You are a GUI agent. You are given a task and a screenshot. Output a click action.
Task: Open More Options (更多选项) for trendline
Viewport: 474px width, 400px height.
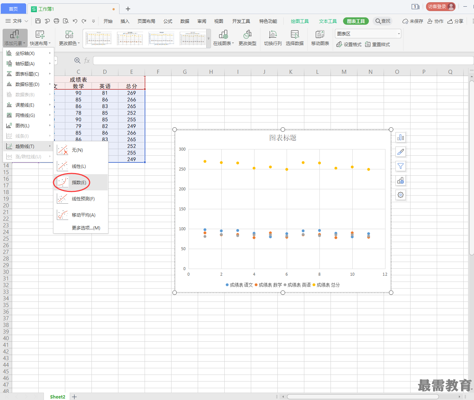point(81,228)
